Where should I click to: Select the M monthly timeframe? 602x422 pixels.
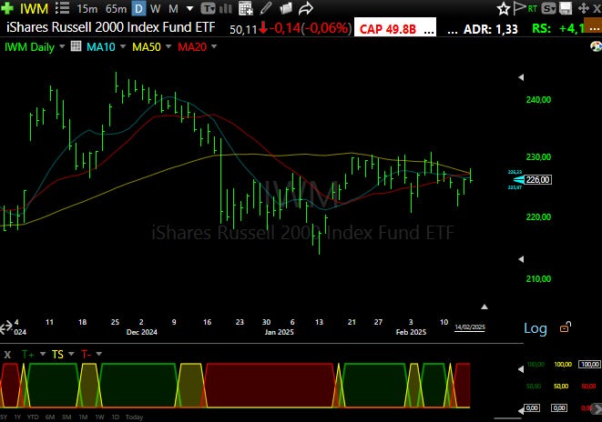[174, 8]
